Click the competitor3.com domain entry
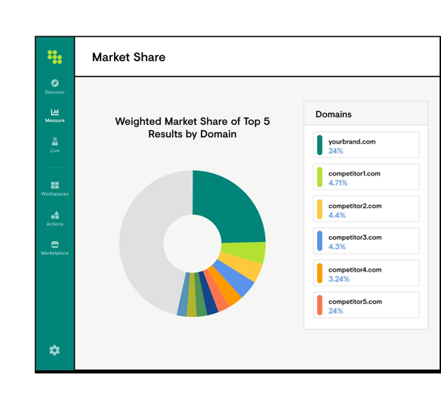The width and height of the screenshot is (441, 413). tap(366, 241)
